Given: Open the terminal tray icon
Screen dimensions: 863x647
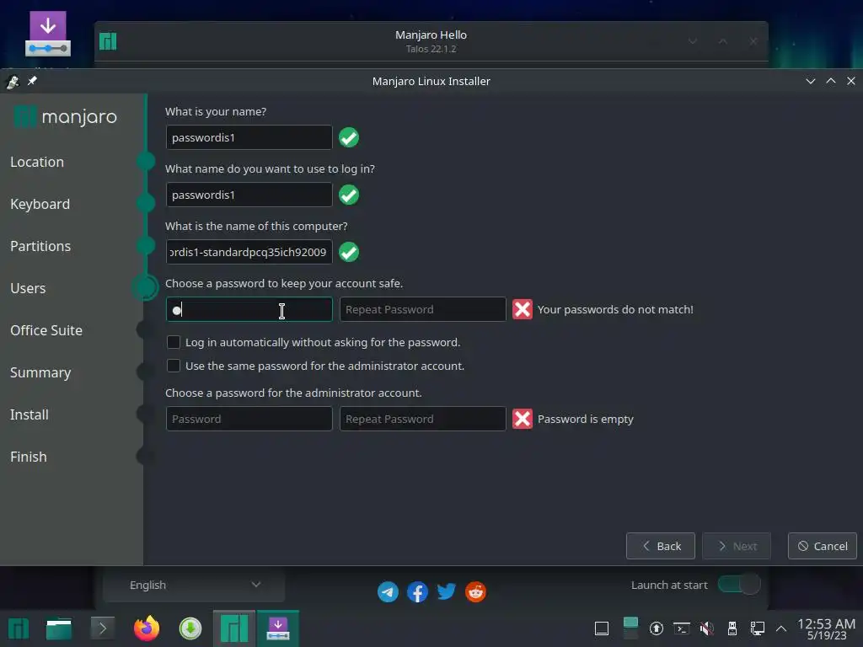Looking at the screenshot, I should pyautogui.click(x=681, y=628).
